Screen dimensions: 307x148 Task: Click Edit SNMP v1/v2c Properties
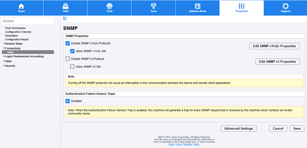tap(274, 46)
